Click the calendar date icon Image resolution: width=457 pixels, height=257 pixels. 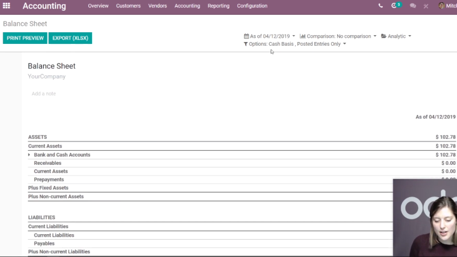click(x=246, y=36)
